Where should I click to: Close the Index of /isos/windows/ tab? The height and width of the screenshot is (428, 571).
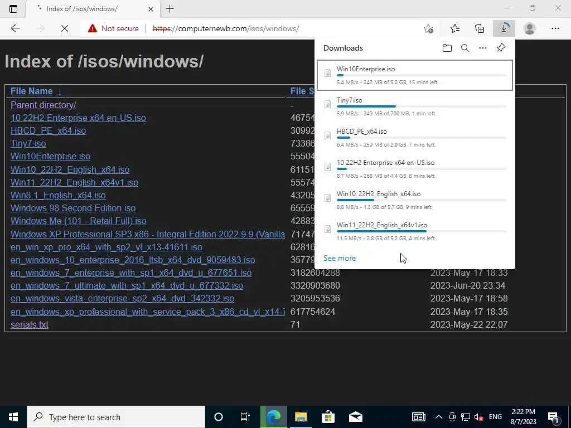152,9
